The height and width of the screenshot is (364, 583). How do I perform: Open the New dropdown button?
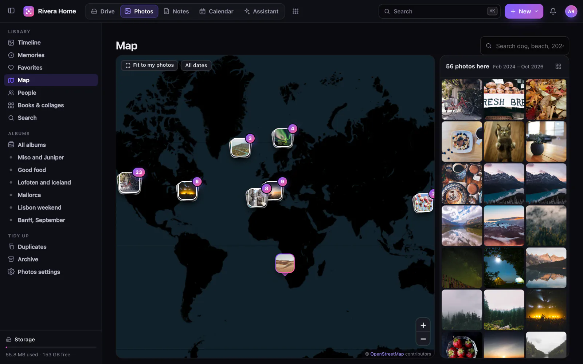(x=524, y=11)
